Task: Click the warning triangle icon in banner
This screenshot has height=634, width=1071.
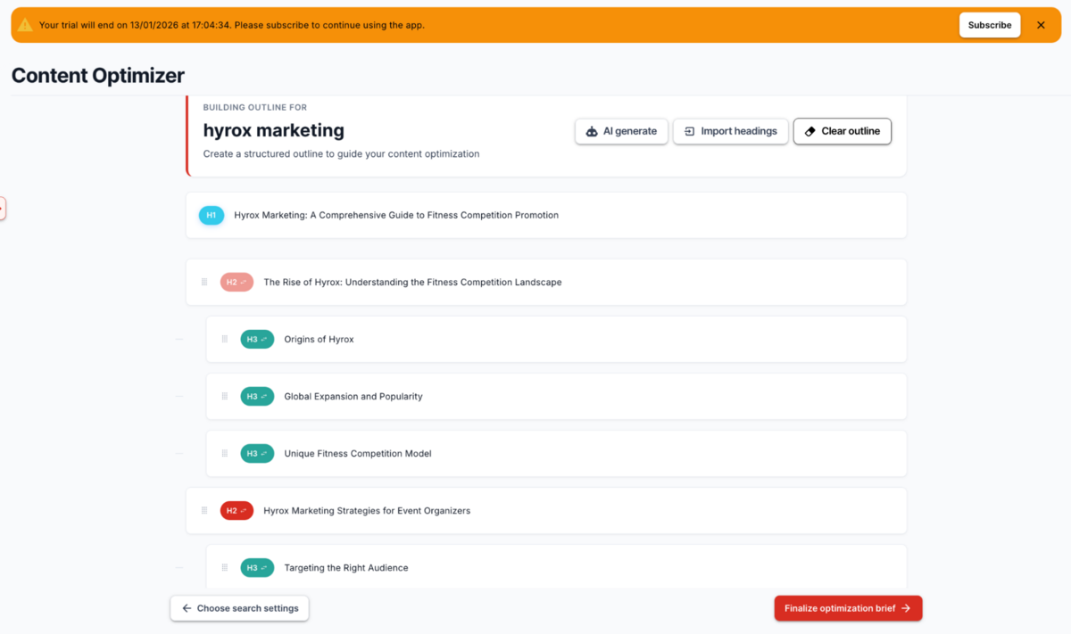Action: [25, 25]
